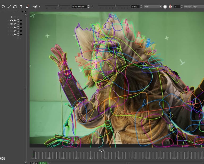Screen dimensions: 204x164
Task: Click the stepper arrows beside 0.73 stops
Action: click(x=89, y=7)
